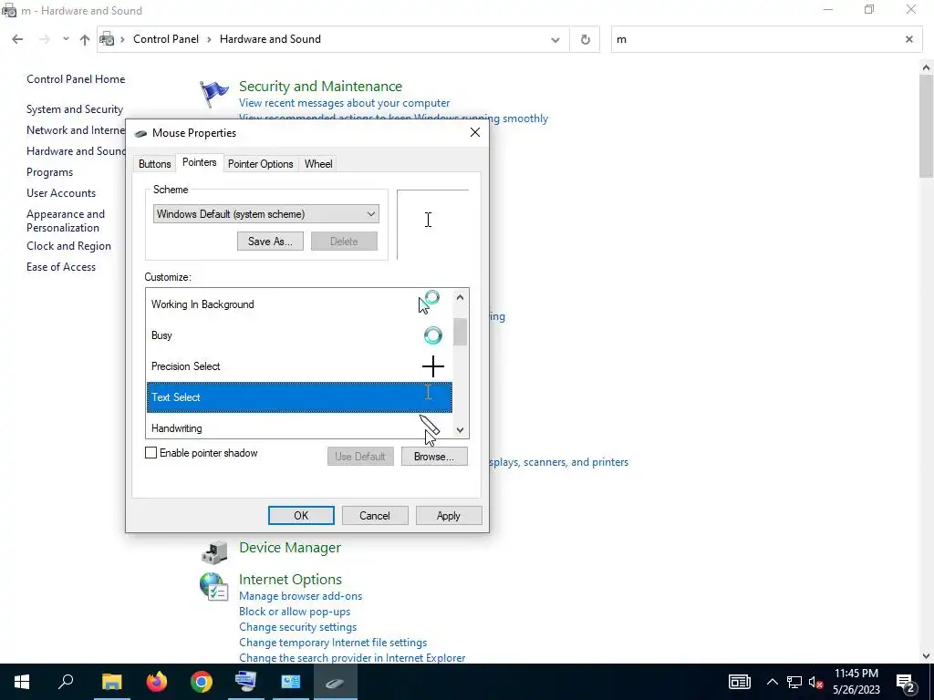Select the Working In Background row
The image size is (934, 700).
tap(299, 304)
